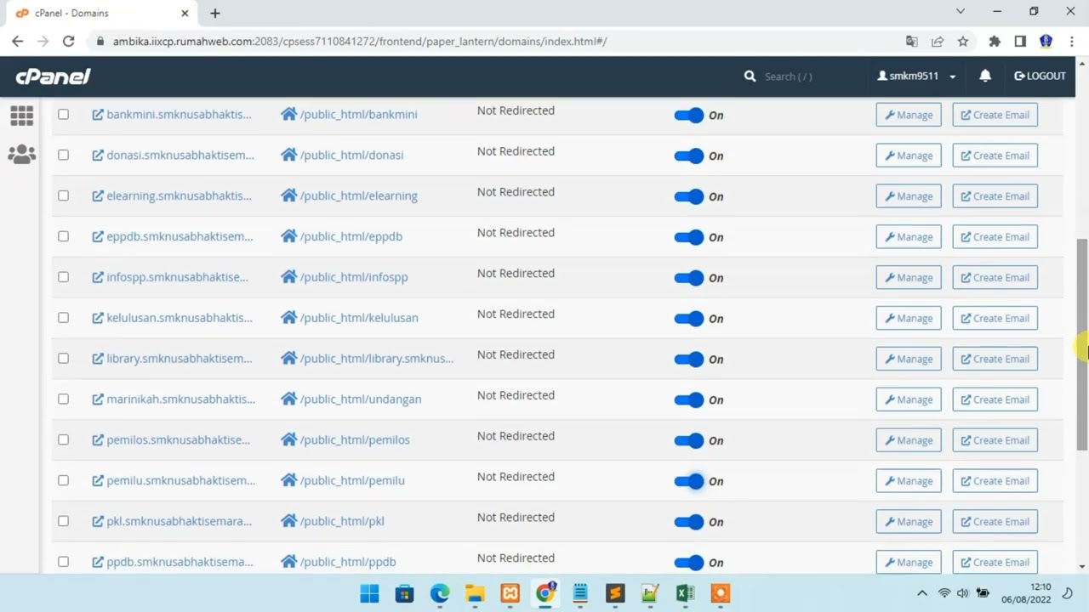Viewport: 1089px width, 612px height.
Task: Toggle HTTPS redirect for library domain
Action: 688,359
